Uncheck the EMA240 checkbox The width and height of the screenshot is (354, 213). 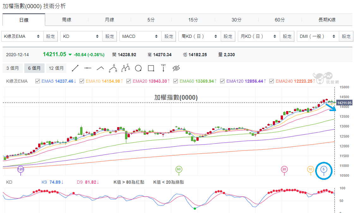coord(272,81)
